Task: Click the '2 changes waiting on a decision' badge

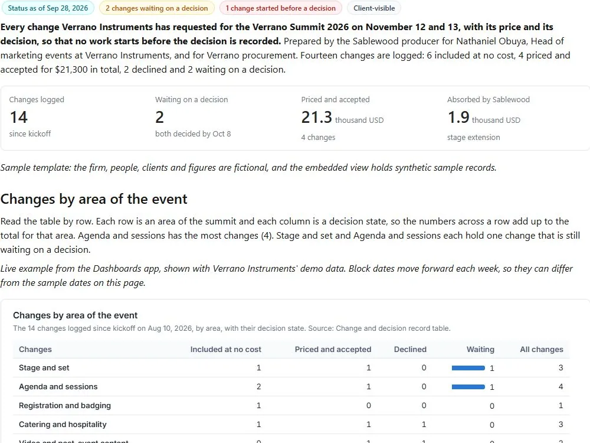Action: point(156,8)
